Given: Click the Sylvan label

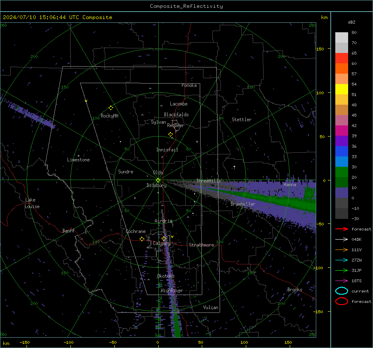Looking at the screenshot, I should [x=158, y=122].
